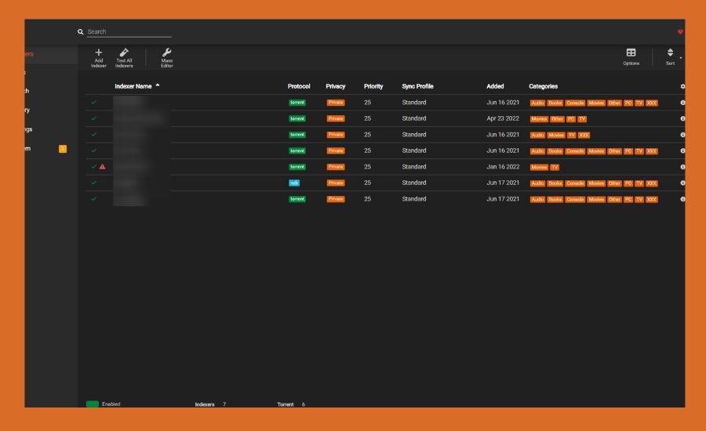Click the Categories column header
This screenshot has width=706, height=431.
543,86
